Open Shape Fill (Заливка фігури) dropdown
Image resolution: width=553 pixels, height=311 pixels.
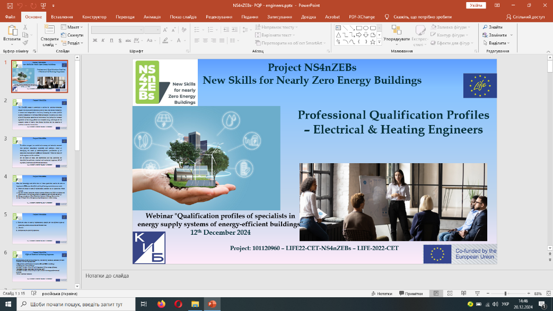pos(451,27)
